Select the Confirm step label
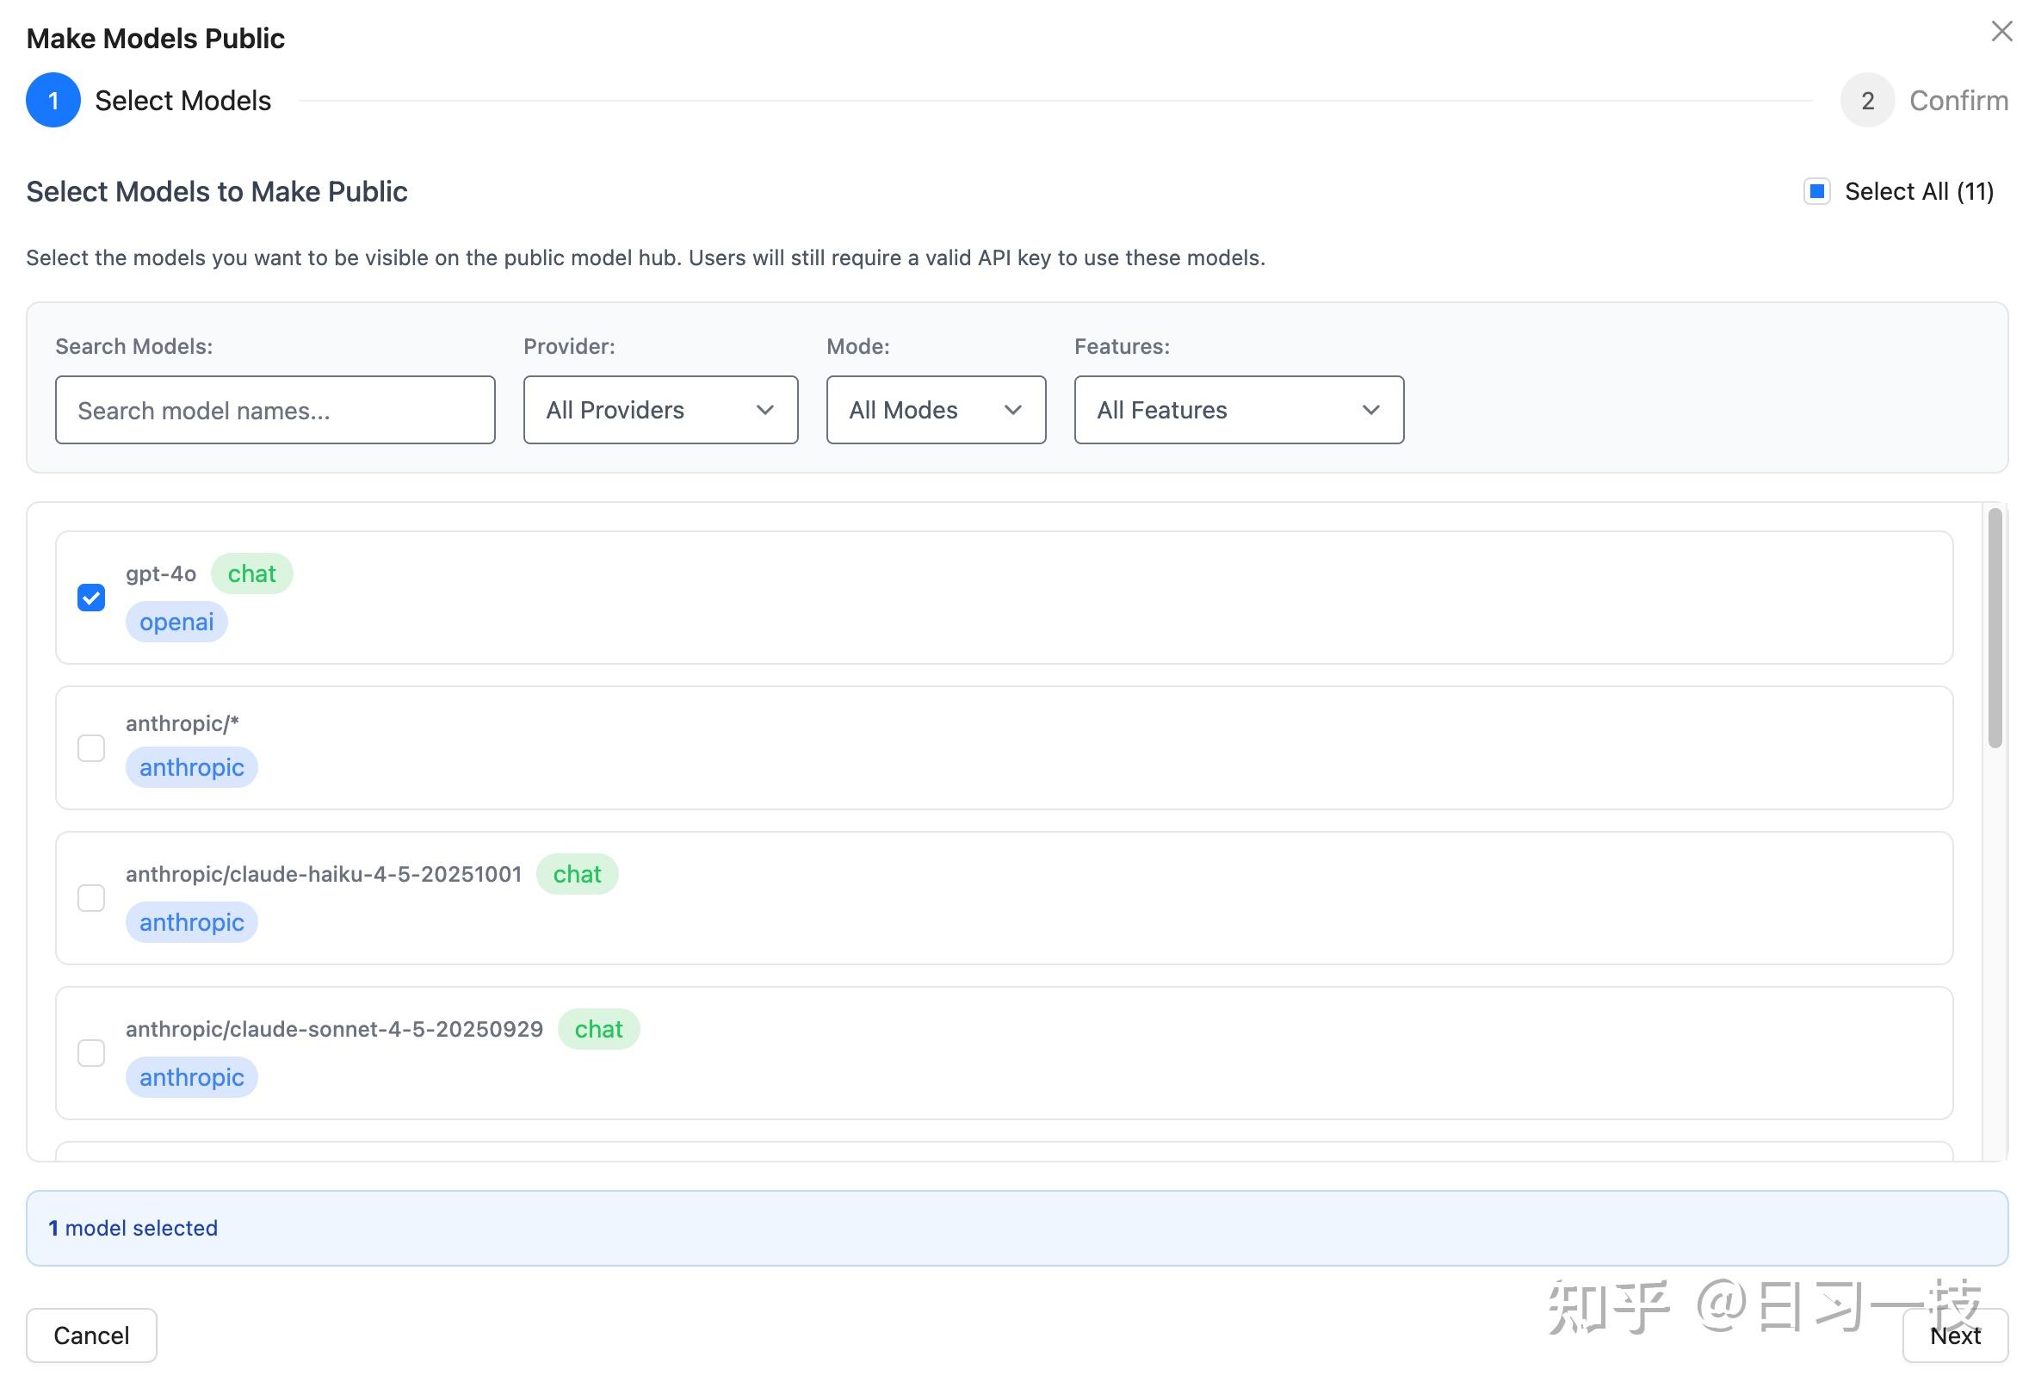The height and width of the screenshot is (1388, 2035). pyautogui.click(x=1958, y=101)
